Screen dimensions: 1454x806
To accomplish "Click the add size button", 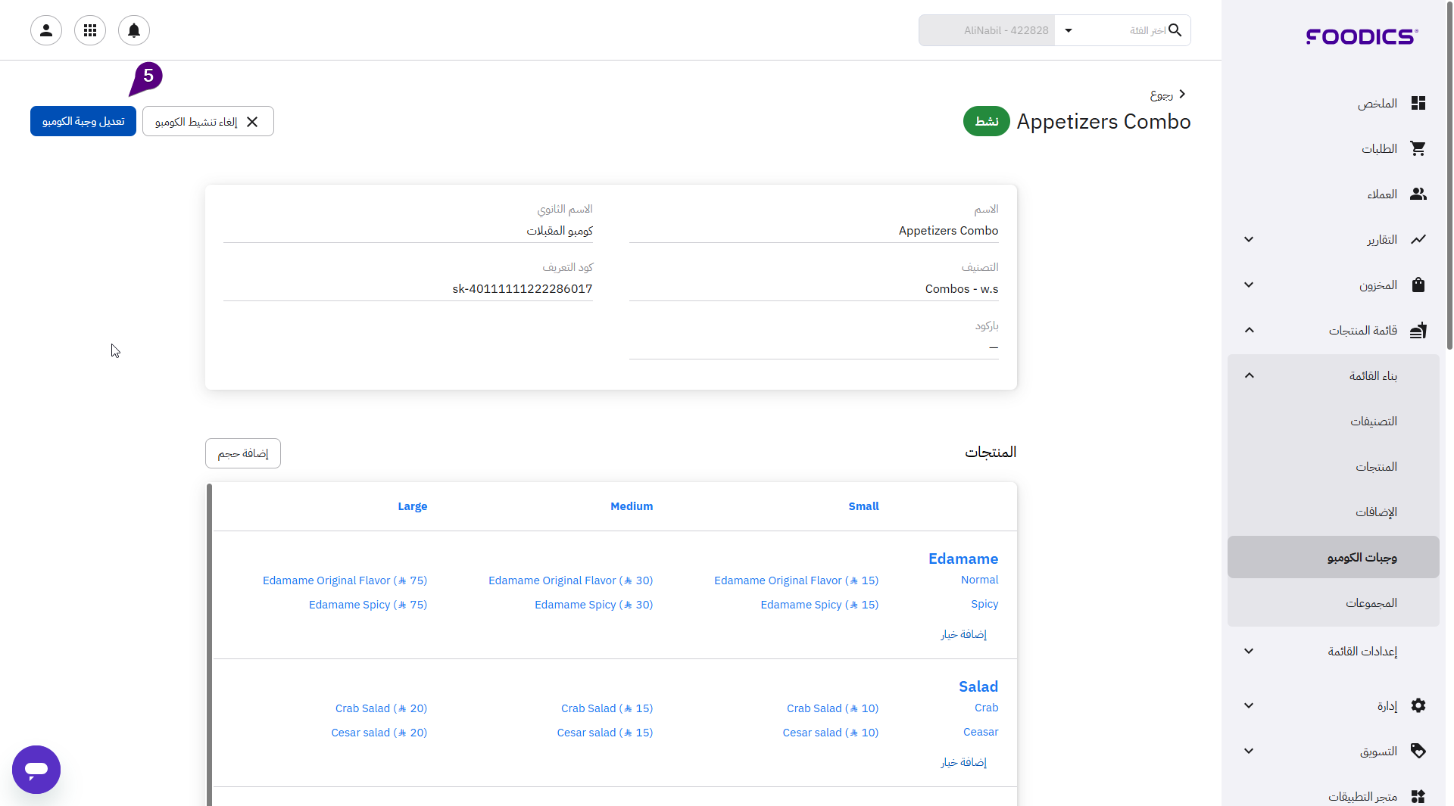I will 243,453.
